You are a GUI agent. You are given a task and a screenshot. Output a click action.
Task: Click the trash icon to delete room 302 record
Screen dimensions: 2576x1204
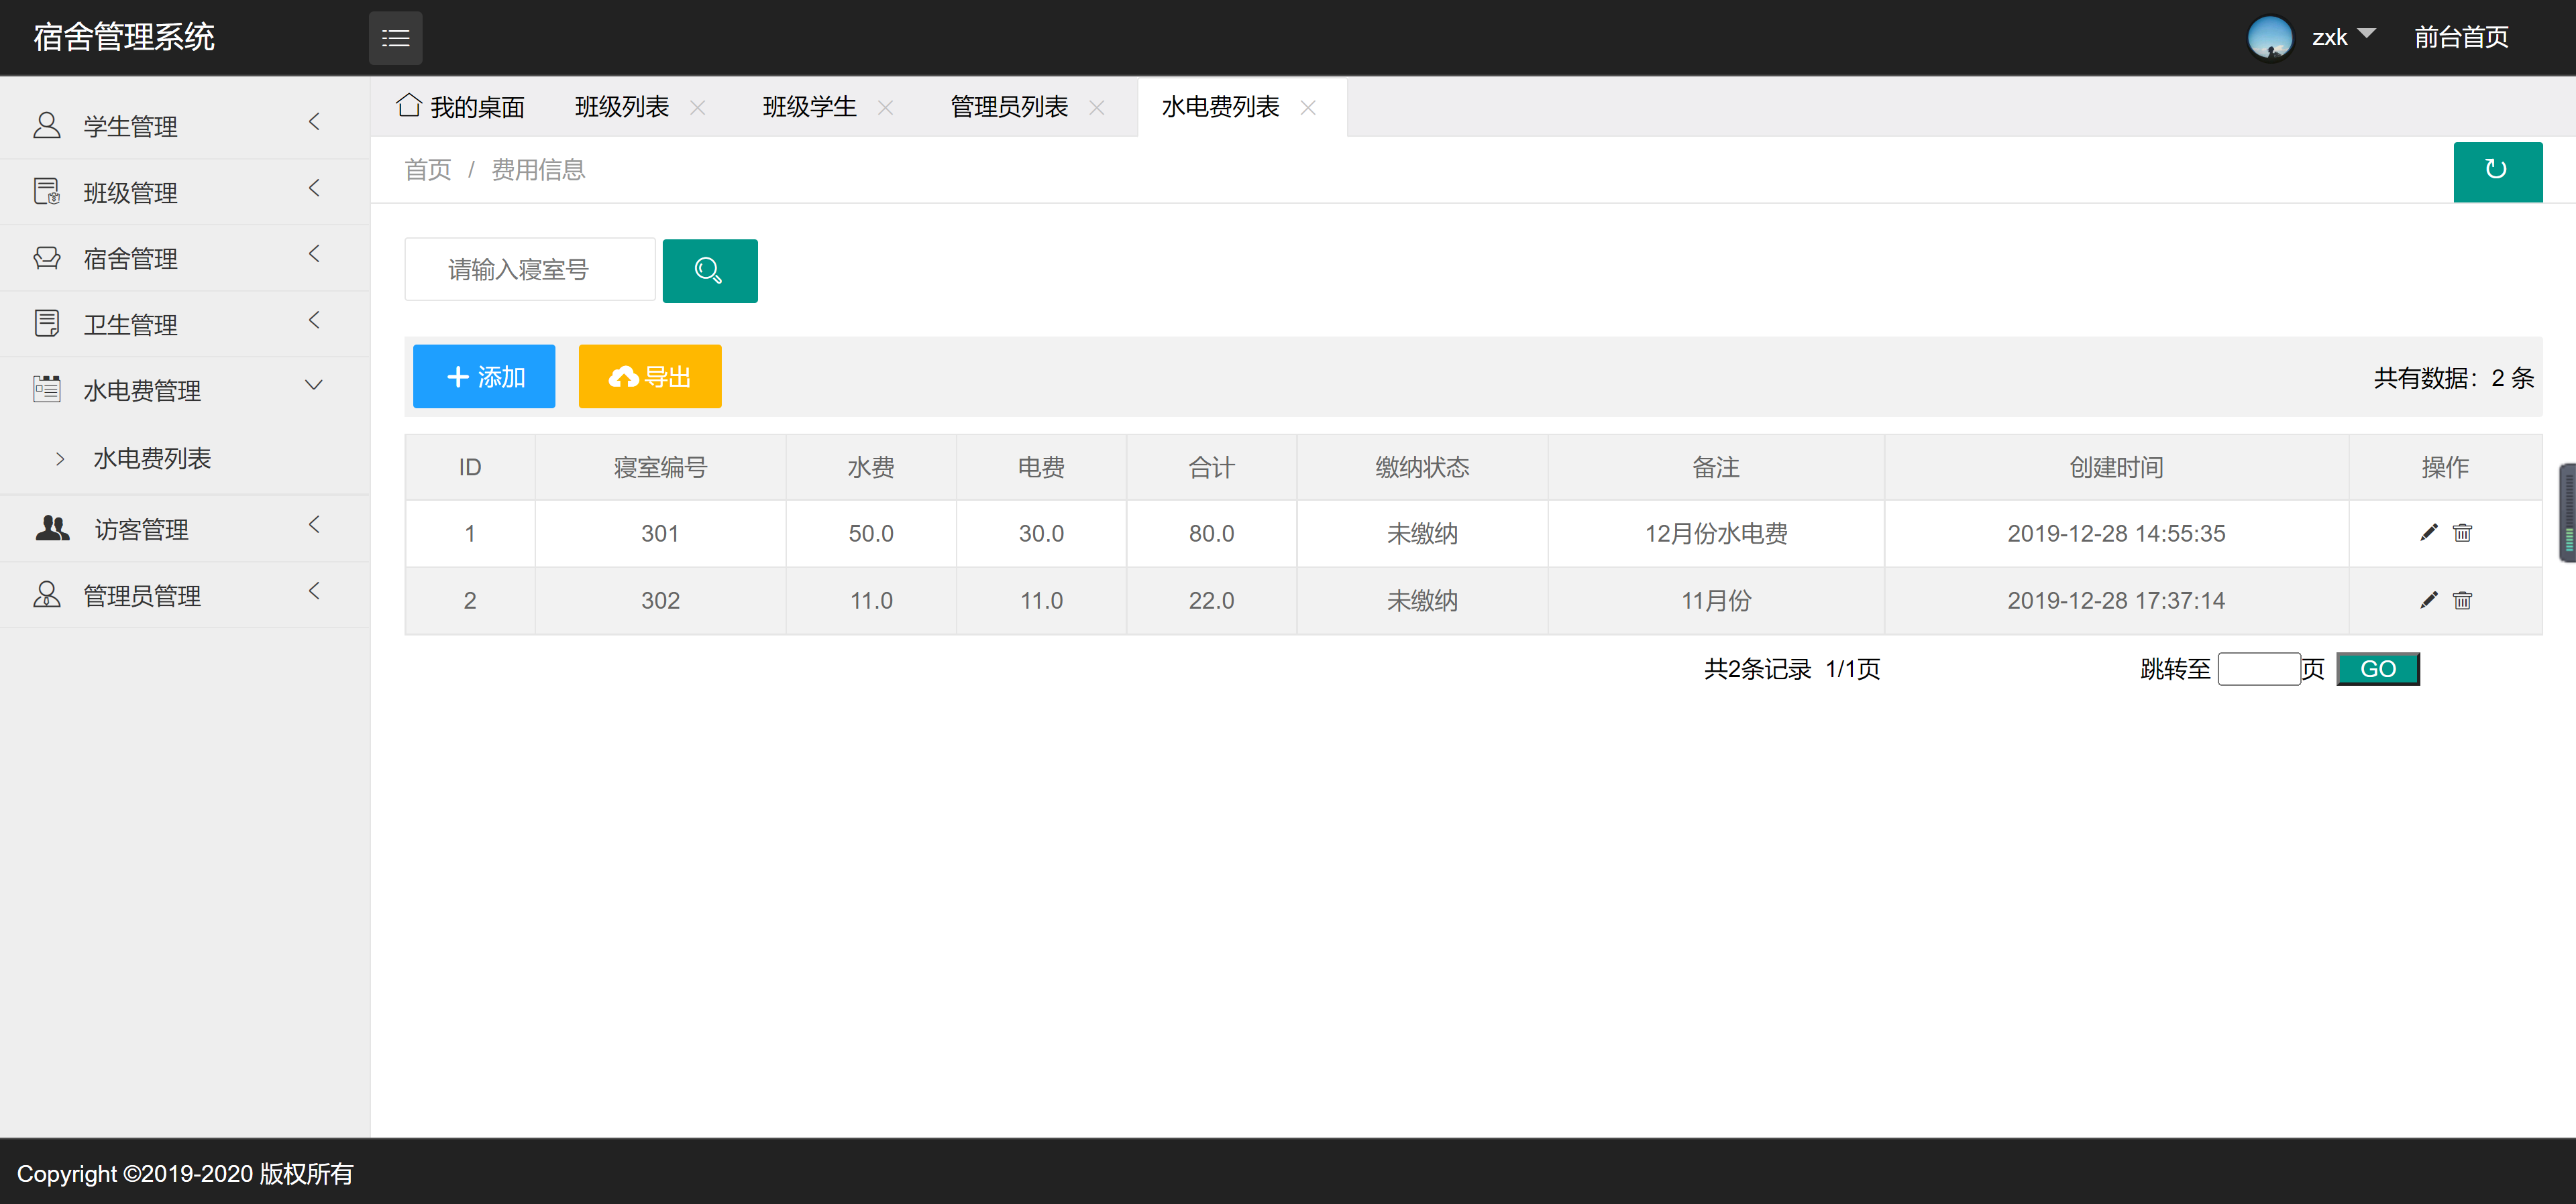[x=2462, y=601]
